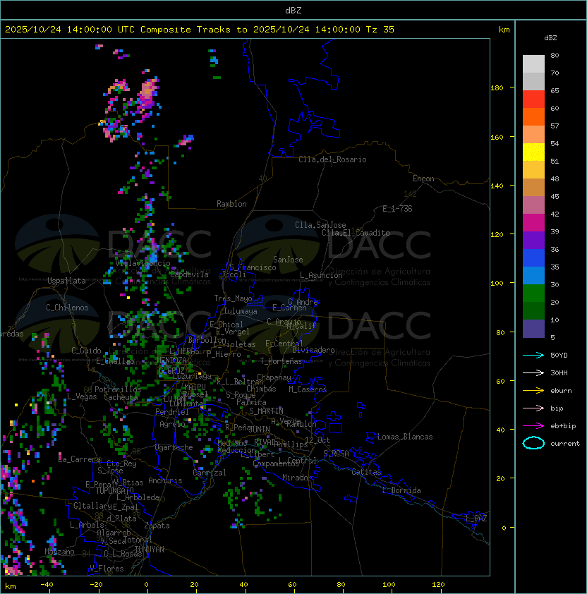The height and width of the screenshot is (594, 587).
Task: Click the 12_Oct label on map
Action: pyautogui.click(x=317, y=440)
